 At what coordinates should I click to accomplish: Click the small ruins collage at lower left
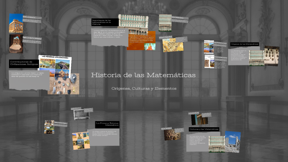tap(49, 127)
